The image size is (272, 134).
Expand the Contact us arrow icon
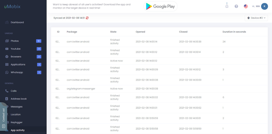tap(4, 126)
